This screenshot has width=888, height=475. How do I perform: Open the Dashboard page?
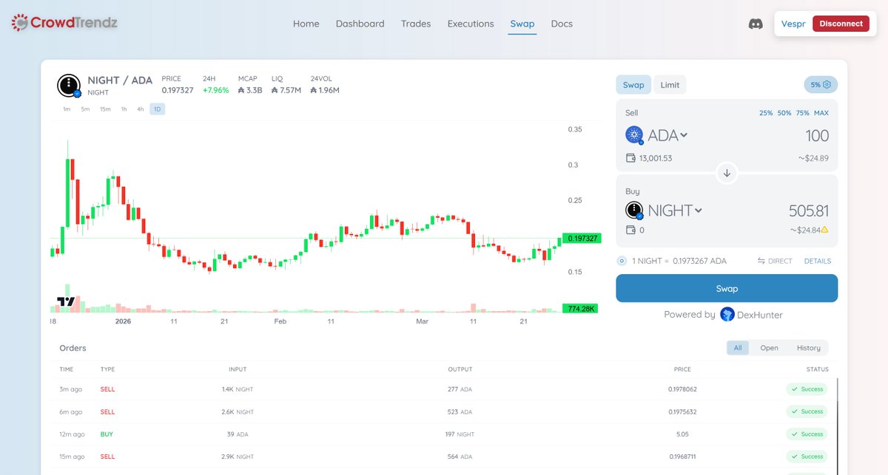coord(360,24)
